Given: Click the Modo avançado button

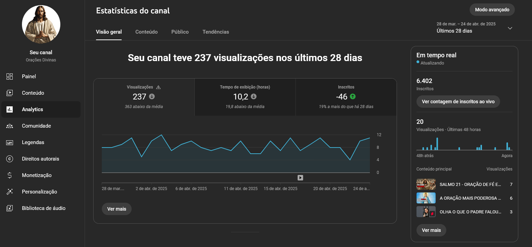Looking at the screenshot, I should pyautogui.click(x=492, y=10).
